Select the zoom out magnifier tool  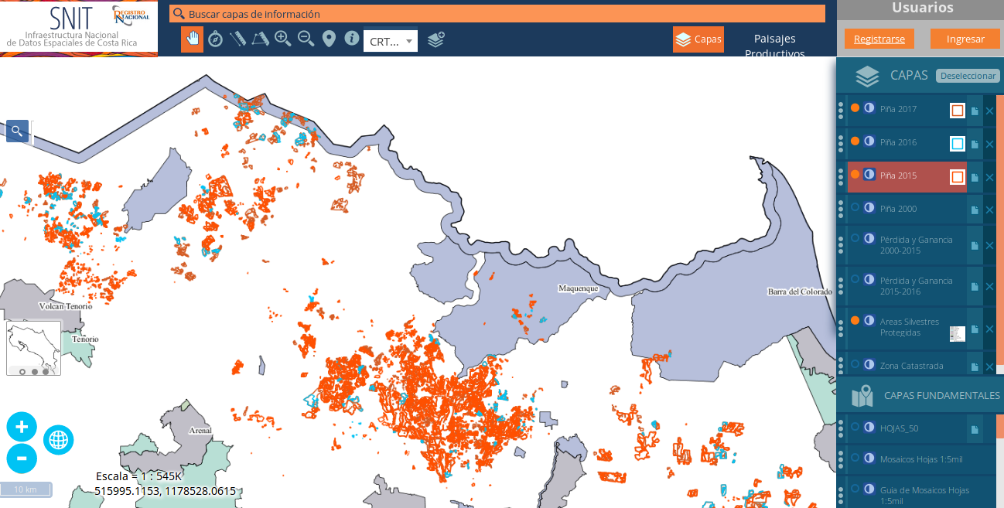click(306, 39)
